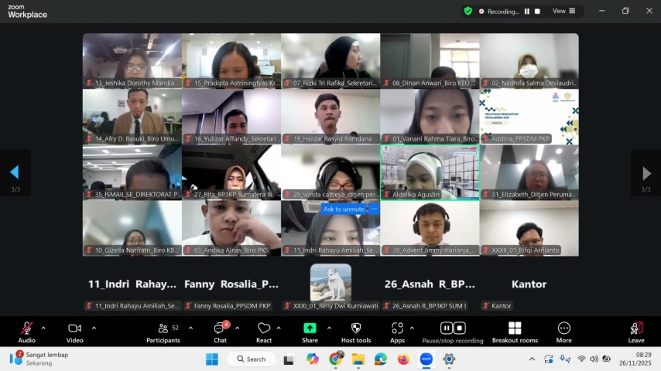Screen dimensions: 661x371
Task: Expand reaction options chevron next to React
Action: coord(279,328)
